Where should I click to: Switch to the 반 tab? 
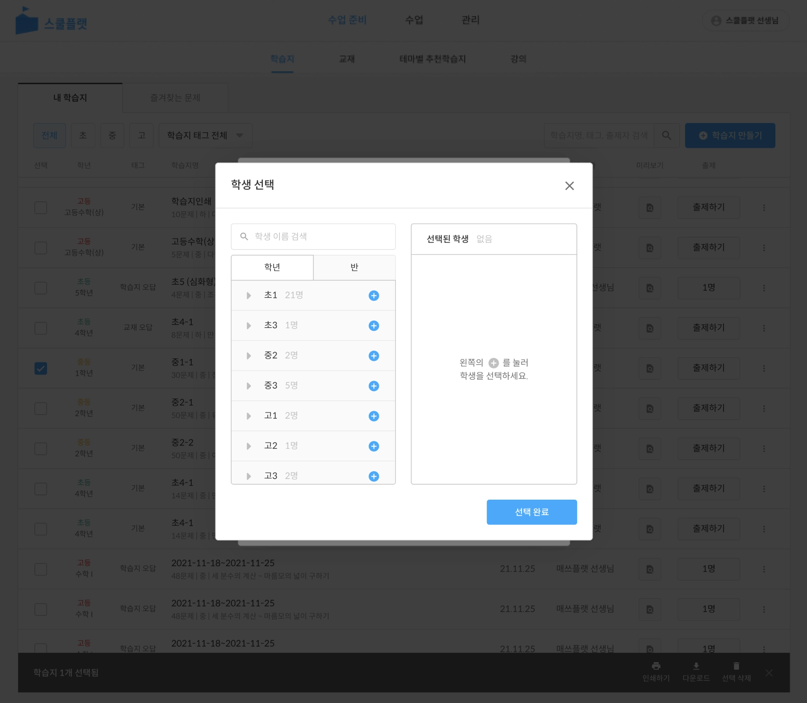(x=354, y=267)
